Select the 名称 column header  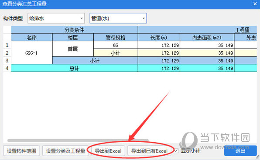pyautogui.click(x=32, y=37)
